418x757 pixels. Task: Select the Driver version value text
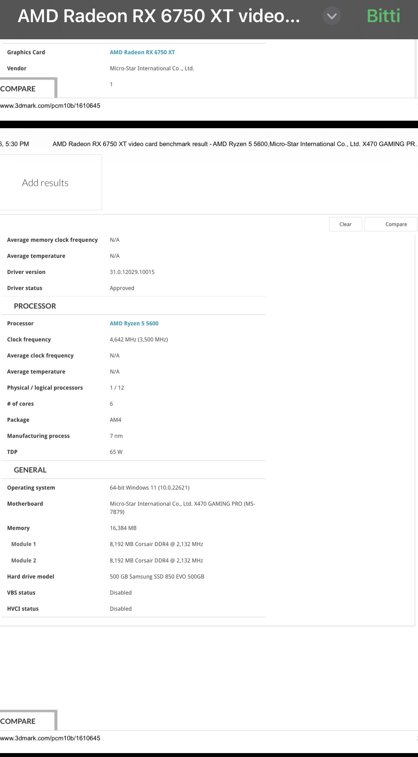[132, 272]
